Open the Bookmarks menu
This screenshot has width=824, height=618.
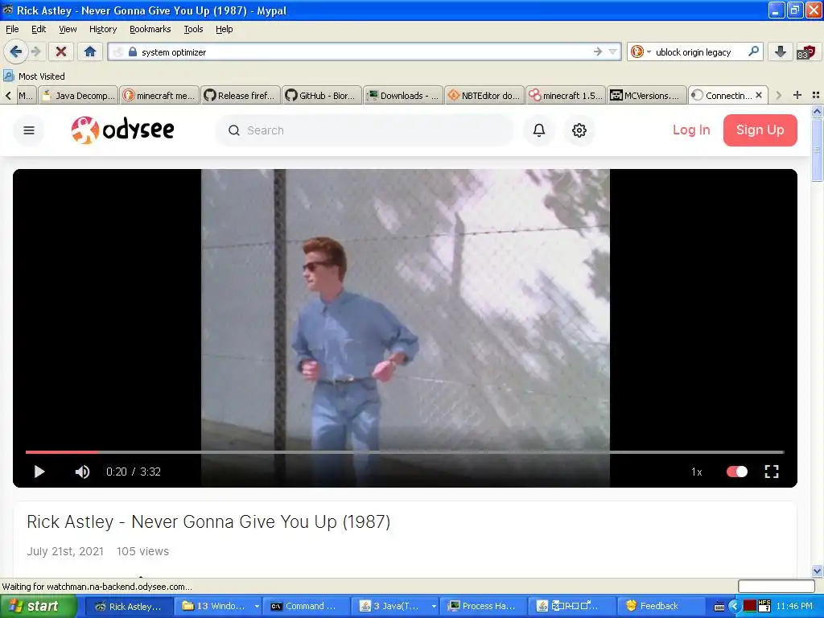pyautogui.click(x=150, y=29)
